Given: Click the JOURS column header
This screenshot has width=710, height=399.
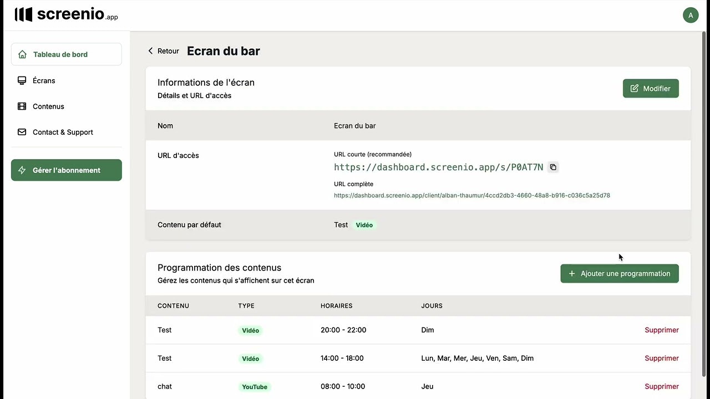Looking at the screenshot, I should coord(432,306).
